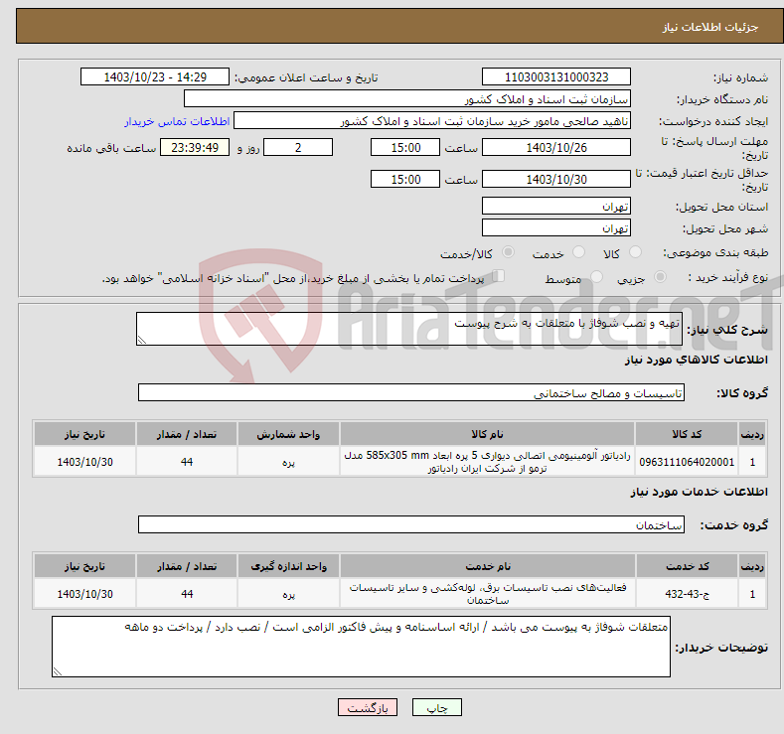
Task: Click the نام خدمت column header
Action: (487, 566)
